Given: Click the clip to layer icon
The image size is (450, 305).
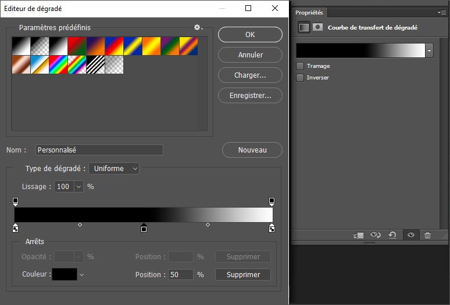Looking at the screenshot, I should [x=358, y=235].
